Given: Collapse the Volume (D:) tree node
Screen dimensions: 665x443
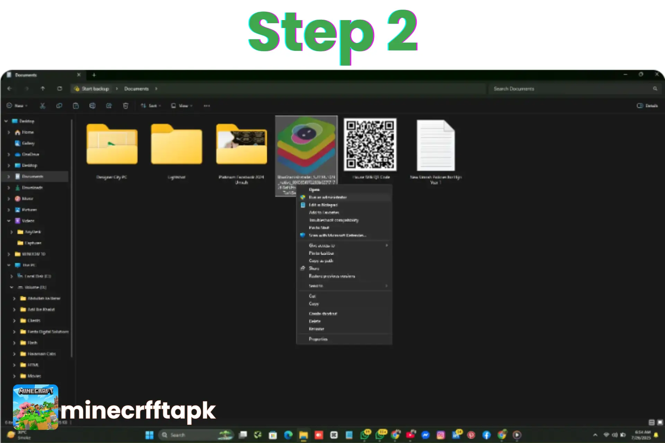Looking at the screenshot, I should tap(11, 287).
